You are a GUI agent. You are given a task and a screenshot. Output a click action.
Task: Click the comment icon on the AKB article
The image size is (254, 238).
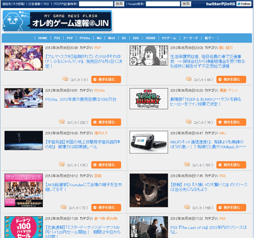63,207
